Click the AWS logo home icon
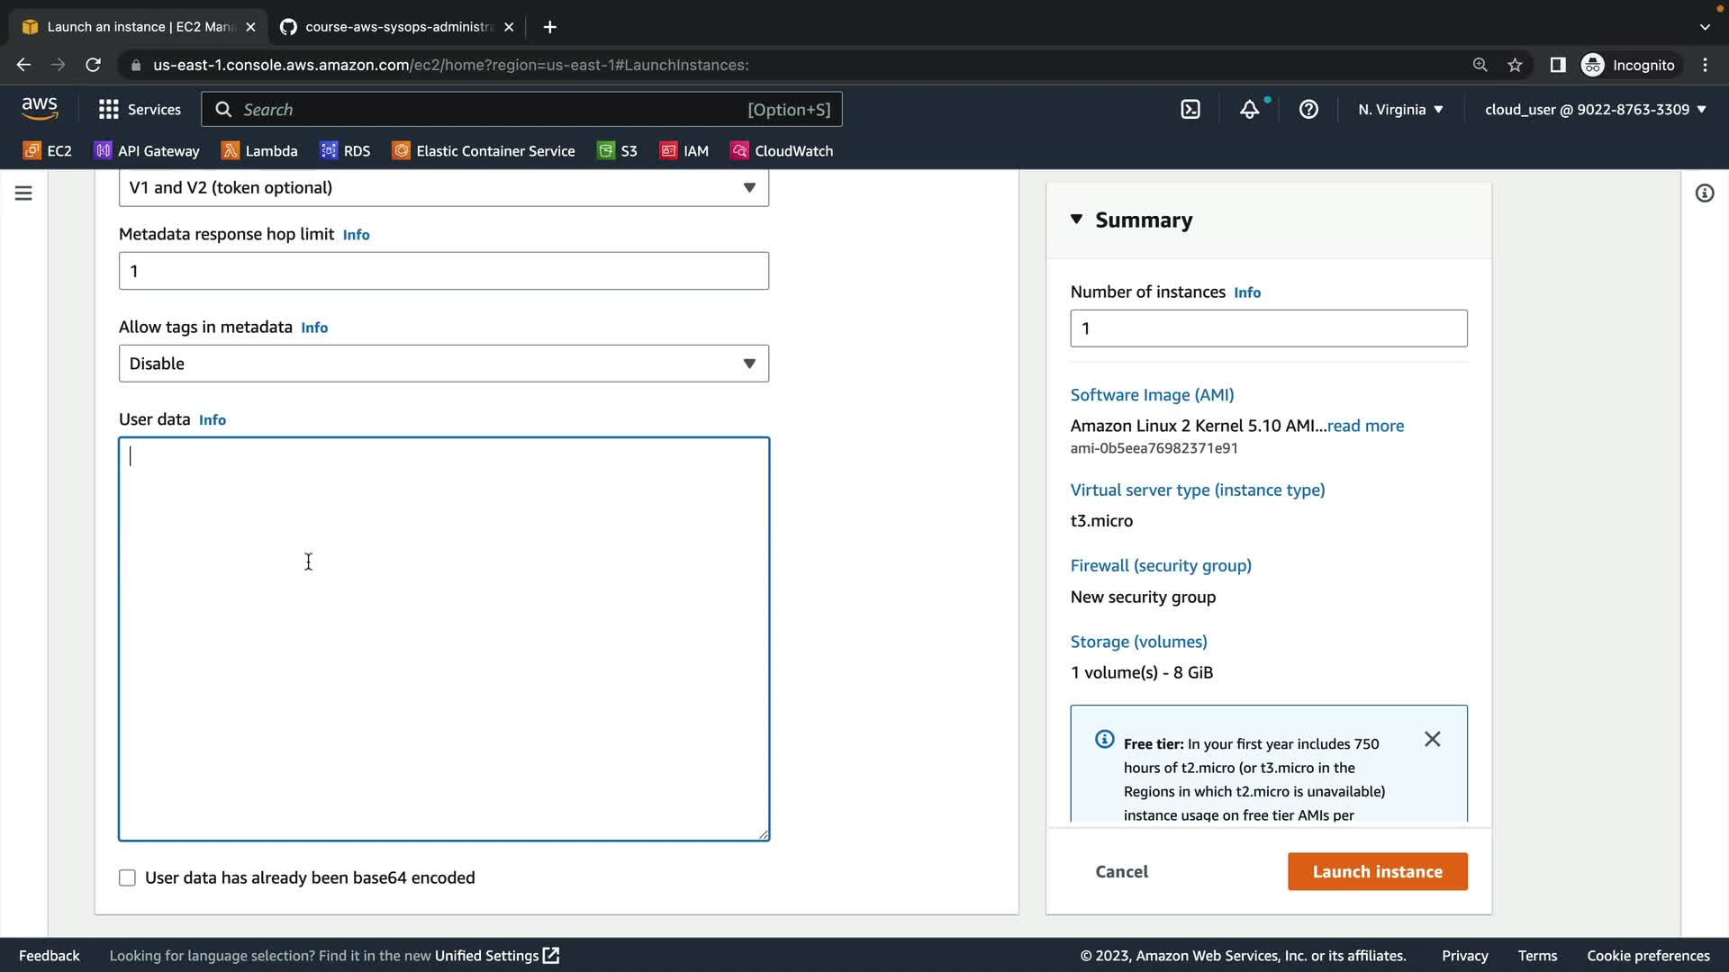Screen dimensions: 1729x972 (x=40, y=109)
